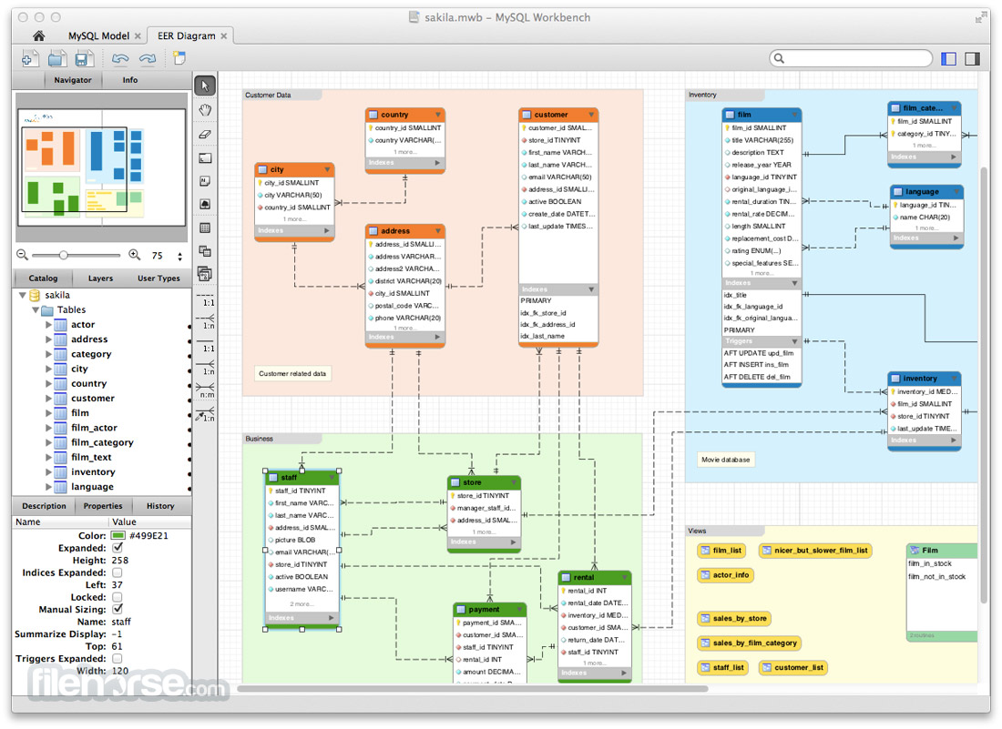Click the new note document icon
The height and width of the screenshot is (729, 1002).
coord(179,58)
